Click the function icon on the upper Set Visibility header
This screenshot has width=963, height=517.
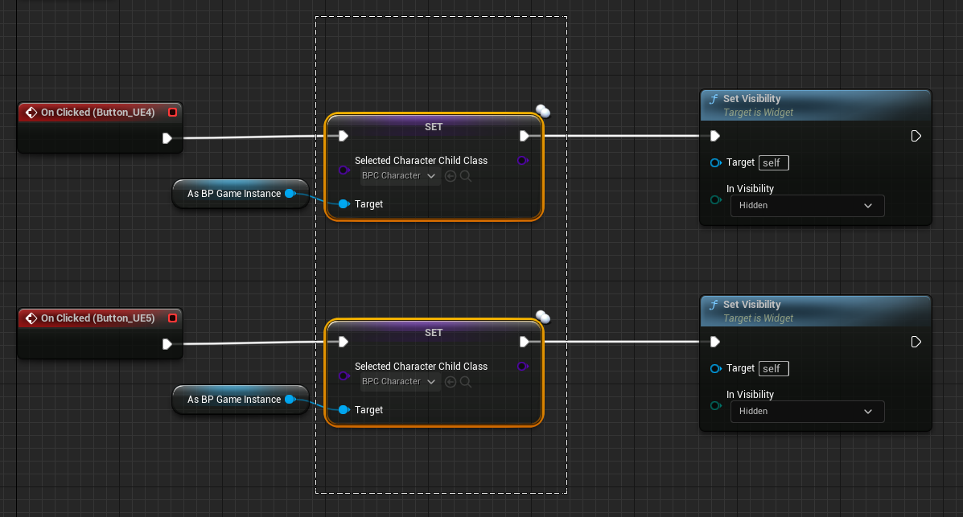(x=714, y=99)
